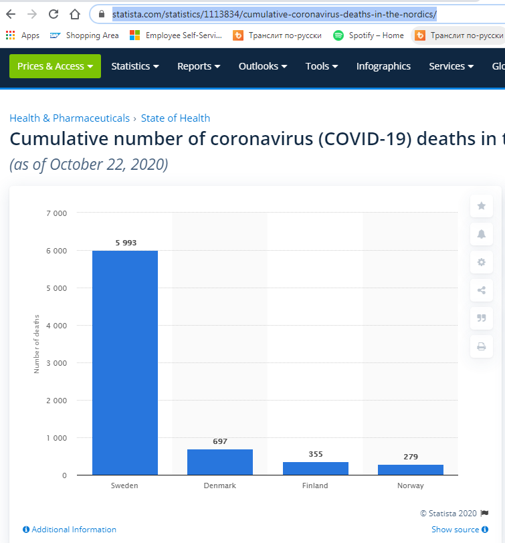Open chart settings gear icon
This screenshot has height=543, width=505.
click(x=481, y=262)
